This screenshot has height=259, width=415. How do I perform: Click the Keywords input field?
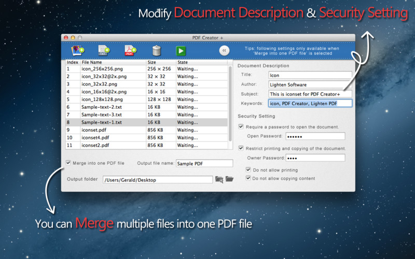coord(310,103)
